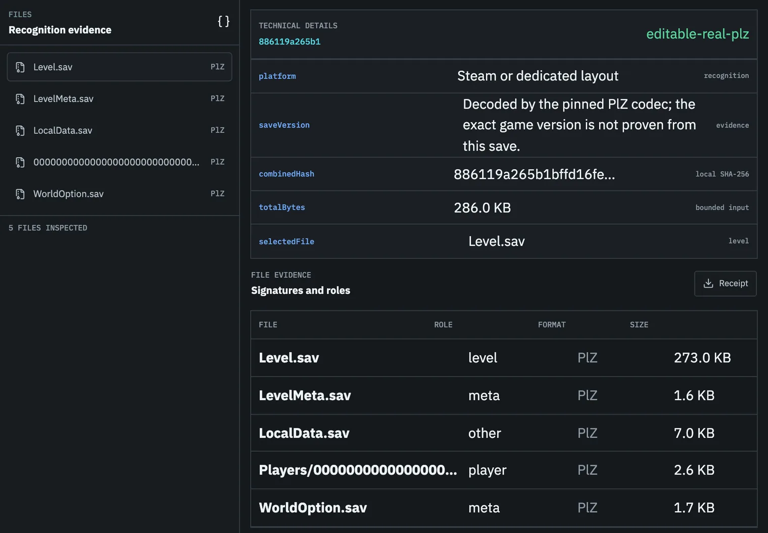This screenshot has width=768, height=533.
Task: Click the 286.0 KB total value
Action: click(483, 208)
